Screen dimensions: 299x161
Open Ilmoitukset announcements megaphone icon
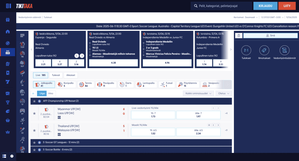pyautogui.click(x=264, y=50)
